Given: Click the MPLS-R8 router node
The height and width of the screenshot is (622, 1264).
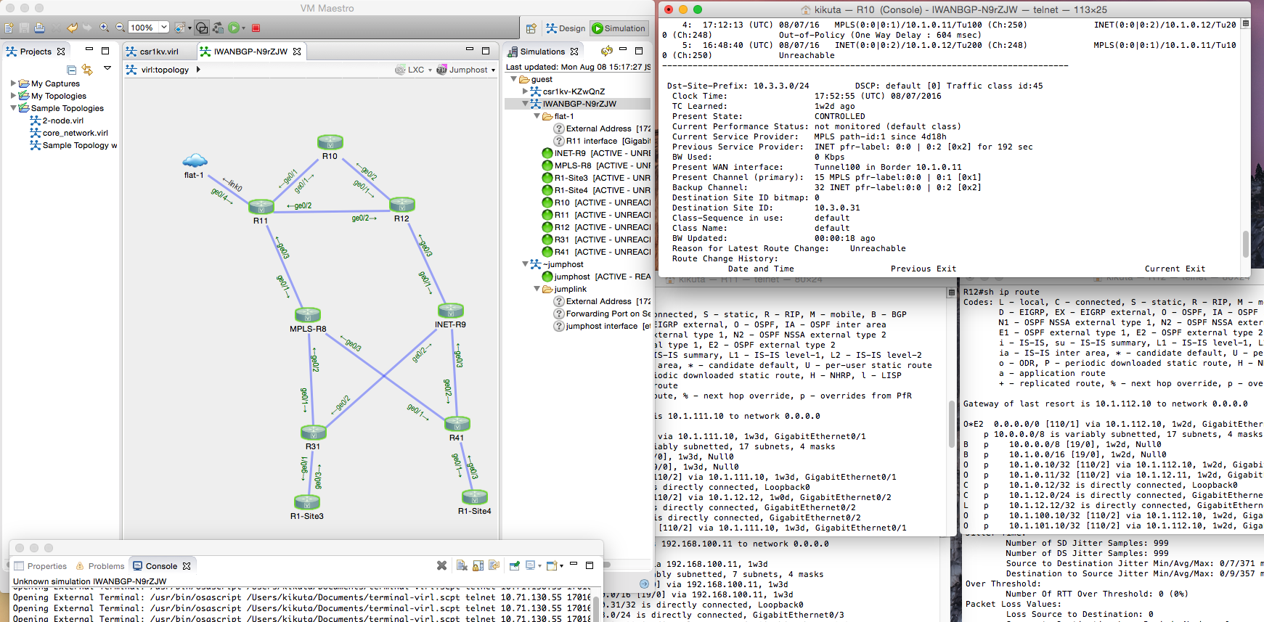Looking at the screenshot, I should tap(308, 315).
